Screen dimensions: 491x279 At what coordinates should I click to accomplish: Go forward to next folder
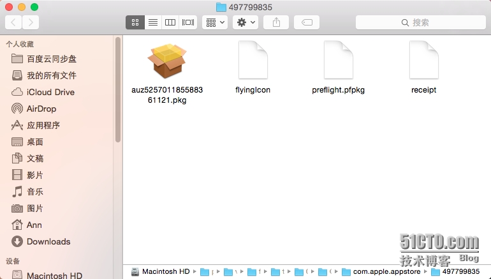pos(30,22)
